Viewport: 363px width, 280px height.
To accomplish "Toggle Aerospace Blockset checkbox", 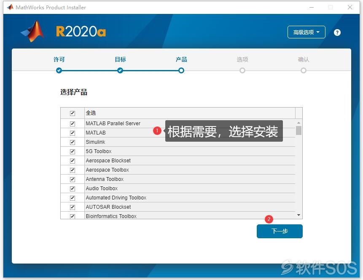I will pos(73,161).
